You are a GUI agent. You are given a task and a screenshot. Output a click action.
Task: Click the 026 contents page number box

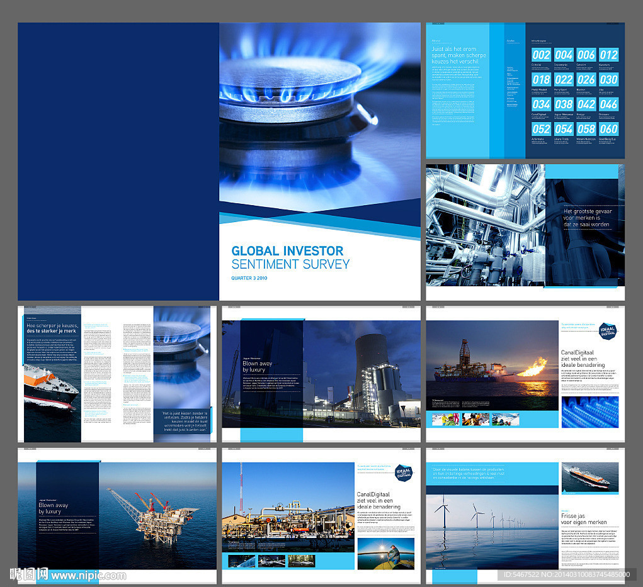coord(586,79)
